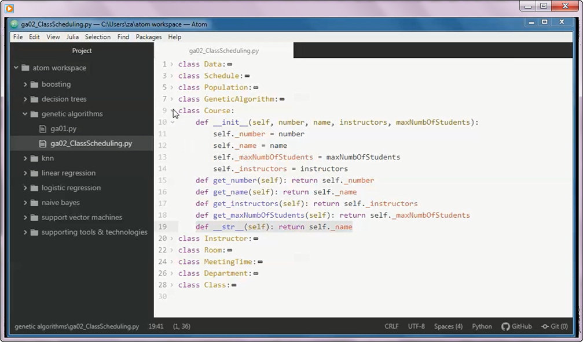The image size is (583, 342).
Task: Open the Julia menu
Action: click(x=72, y=37)
